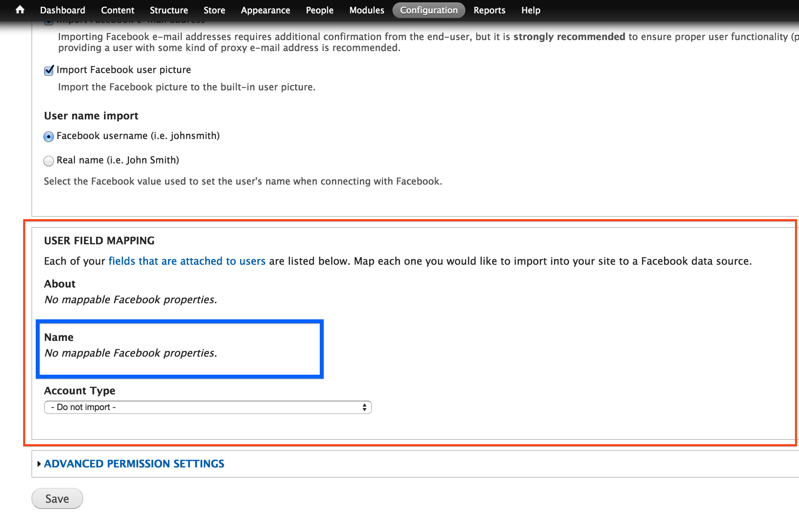The image size is (799, 522).
Task: Expand Advanced Permission Settings section
Action: point(134,464)
